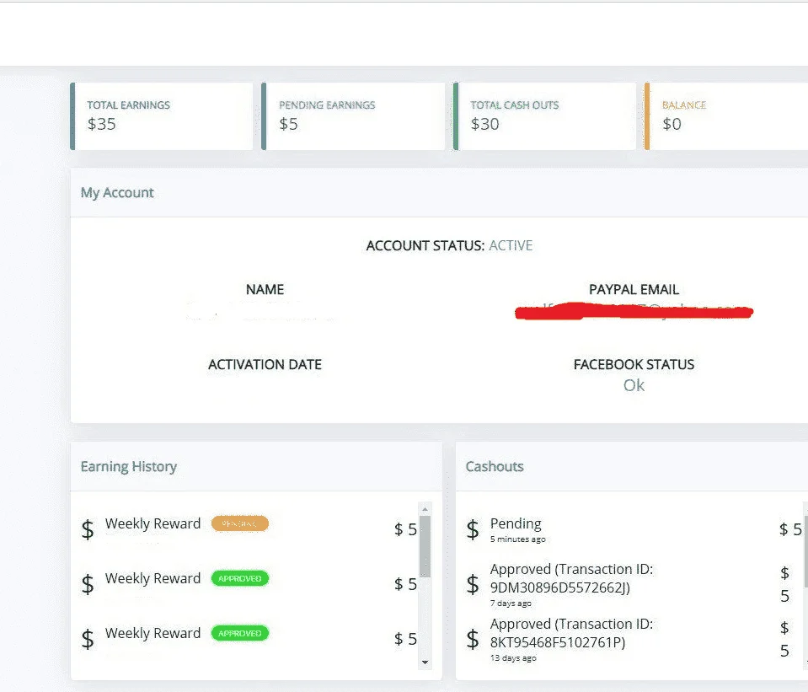The width and height of the screenshot is (808, 692).
Task: Click the My Account panel header
Action: coord(439,192)
